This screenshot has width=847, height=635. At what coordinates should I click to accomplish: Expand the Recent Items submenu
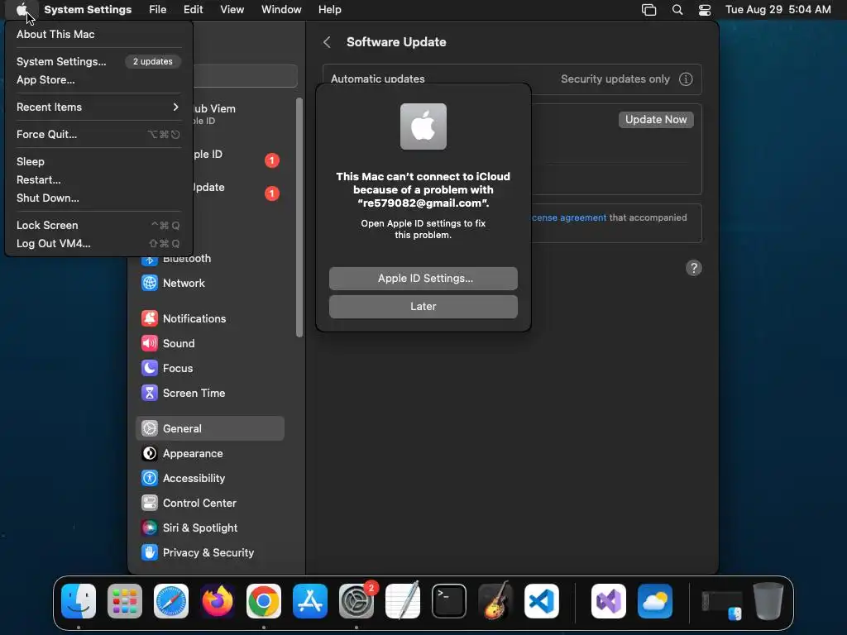[x=98, y=107]
